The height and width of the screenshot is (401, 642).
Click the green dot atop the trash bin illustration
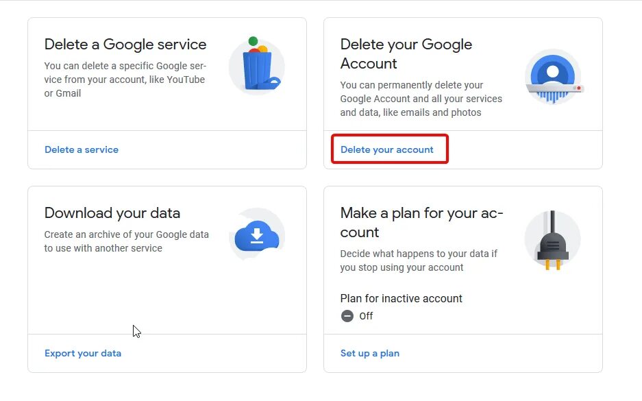(x=252, y=40)
